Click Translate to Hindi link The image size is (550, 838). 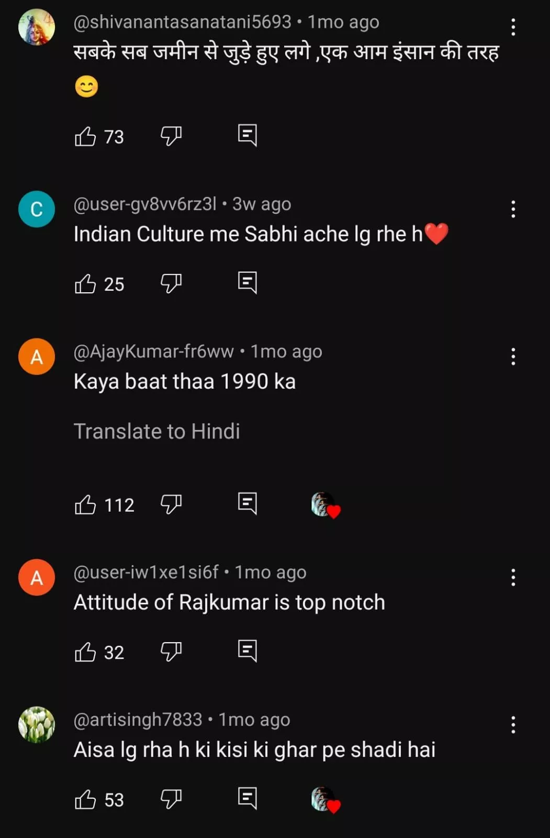(156, 432)
